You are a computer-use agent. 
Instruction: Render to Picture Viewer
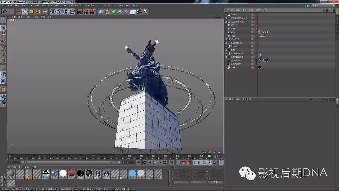86,11
